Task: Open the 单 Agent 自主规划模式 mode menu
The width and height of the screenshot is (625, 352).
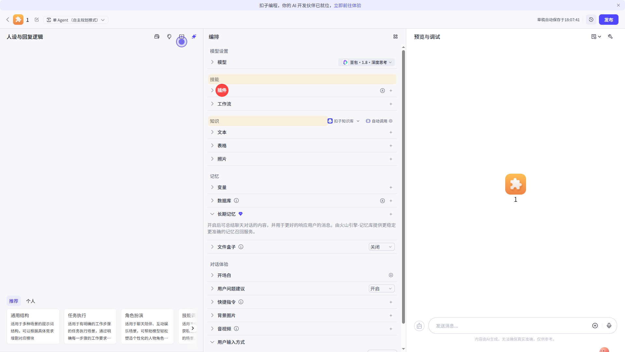Action: tap(76, 20)
